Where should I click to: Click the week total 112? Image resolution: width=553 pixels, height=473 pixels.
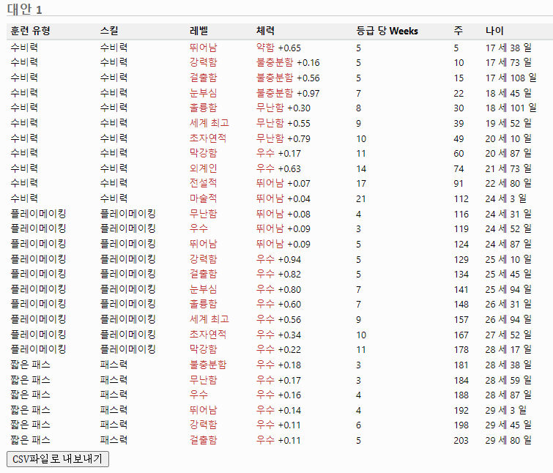(461, 198)
